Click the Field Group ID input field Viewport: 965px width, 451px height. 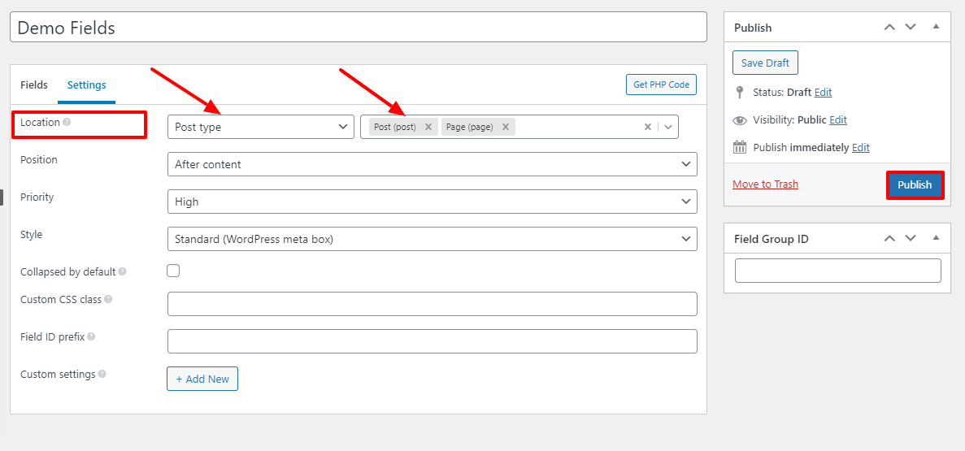click(837, 271)
